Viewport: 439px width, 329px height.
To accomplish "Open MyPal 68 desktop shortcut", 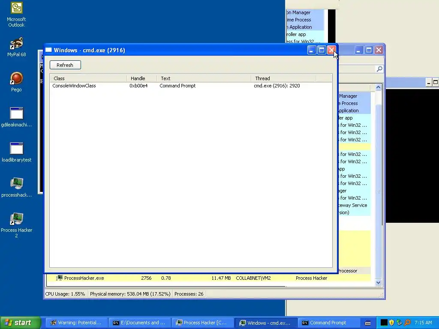I will click(x=16, y=47).
